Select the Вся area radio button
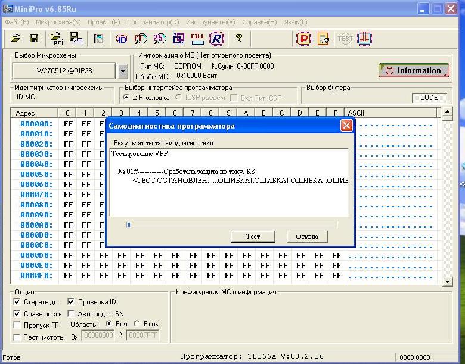This screenshot has height=364, width=465. [109, 323]
